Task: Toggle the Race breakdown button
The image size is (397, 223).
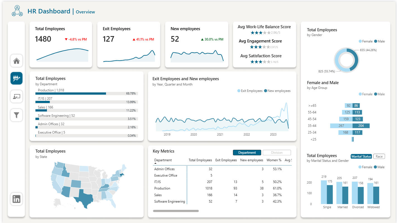Action: tap(379, 156)
